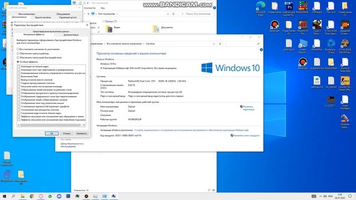Select the custom effects radio button
Image resolution: width=356 pixels, height=200 pixels.
(18, 62)
